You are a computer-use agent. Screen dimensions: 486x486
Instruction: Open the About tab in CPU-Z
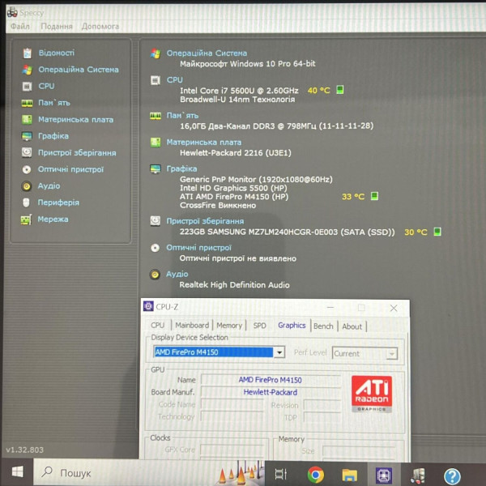tap(352, 326)
